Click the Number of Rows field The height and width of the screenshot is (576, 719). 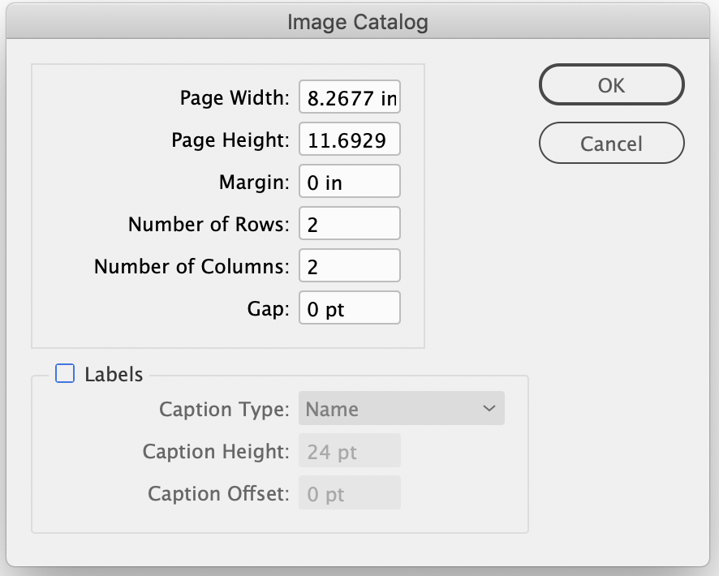[x=349, y=223]
